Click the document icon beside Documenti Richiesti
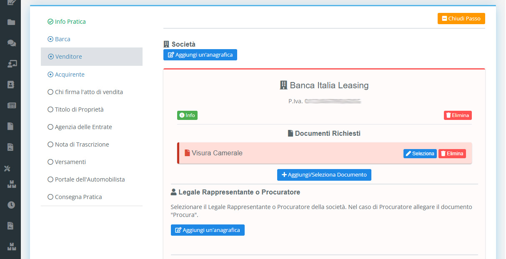Image resolution: width=506 pixels, height=259 pixels. coord(291,133)
